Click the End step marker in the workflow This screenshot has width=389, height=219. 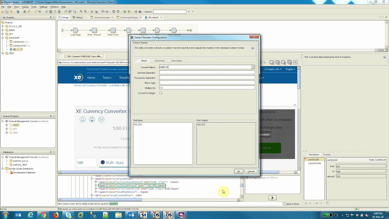191,30
